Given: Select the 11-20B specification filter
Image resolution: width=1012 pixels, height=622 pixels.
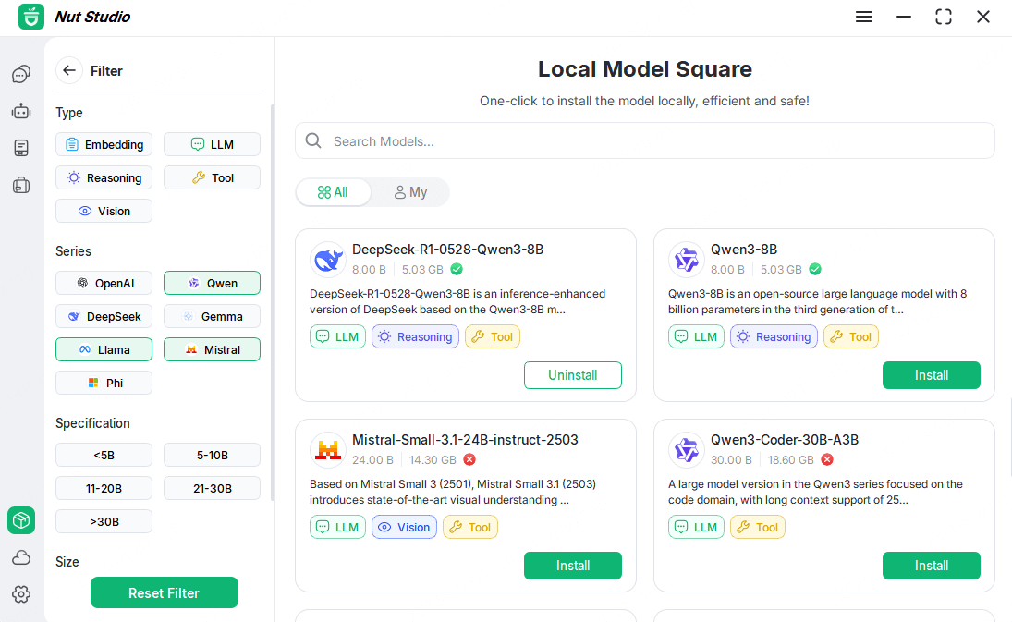Looking at the screenshot, I should coord(104,488).
